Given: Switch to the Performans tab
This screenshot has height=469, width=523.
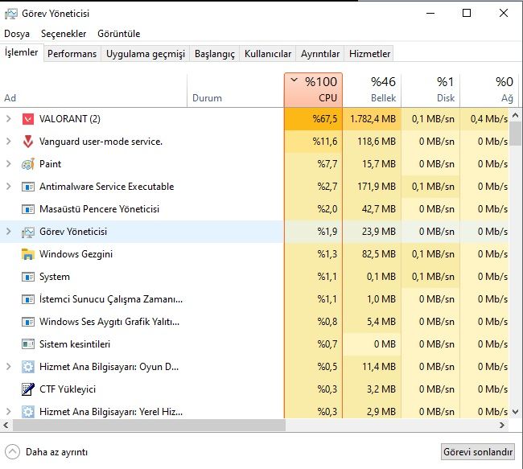Looking at the screenshot, I should (72, 54).
